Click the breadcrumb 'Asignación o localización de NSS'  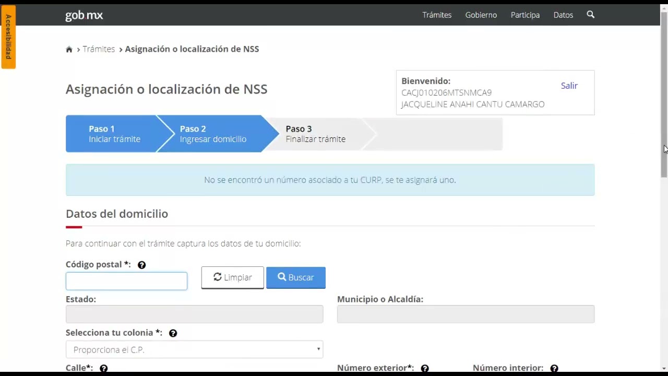pos(192,49)
